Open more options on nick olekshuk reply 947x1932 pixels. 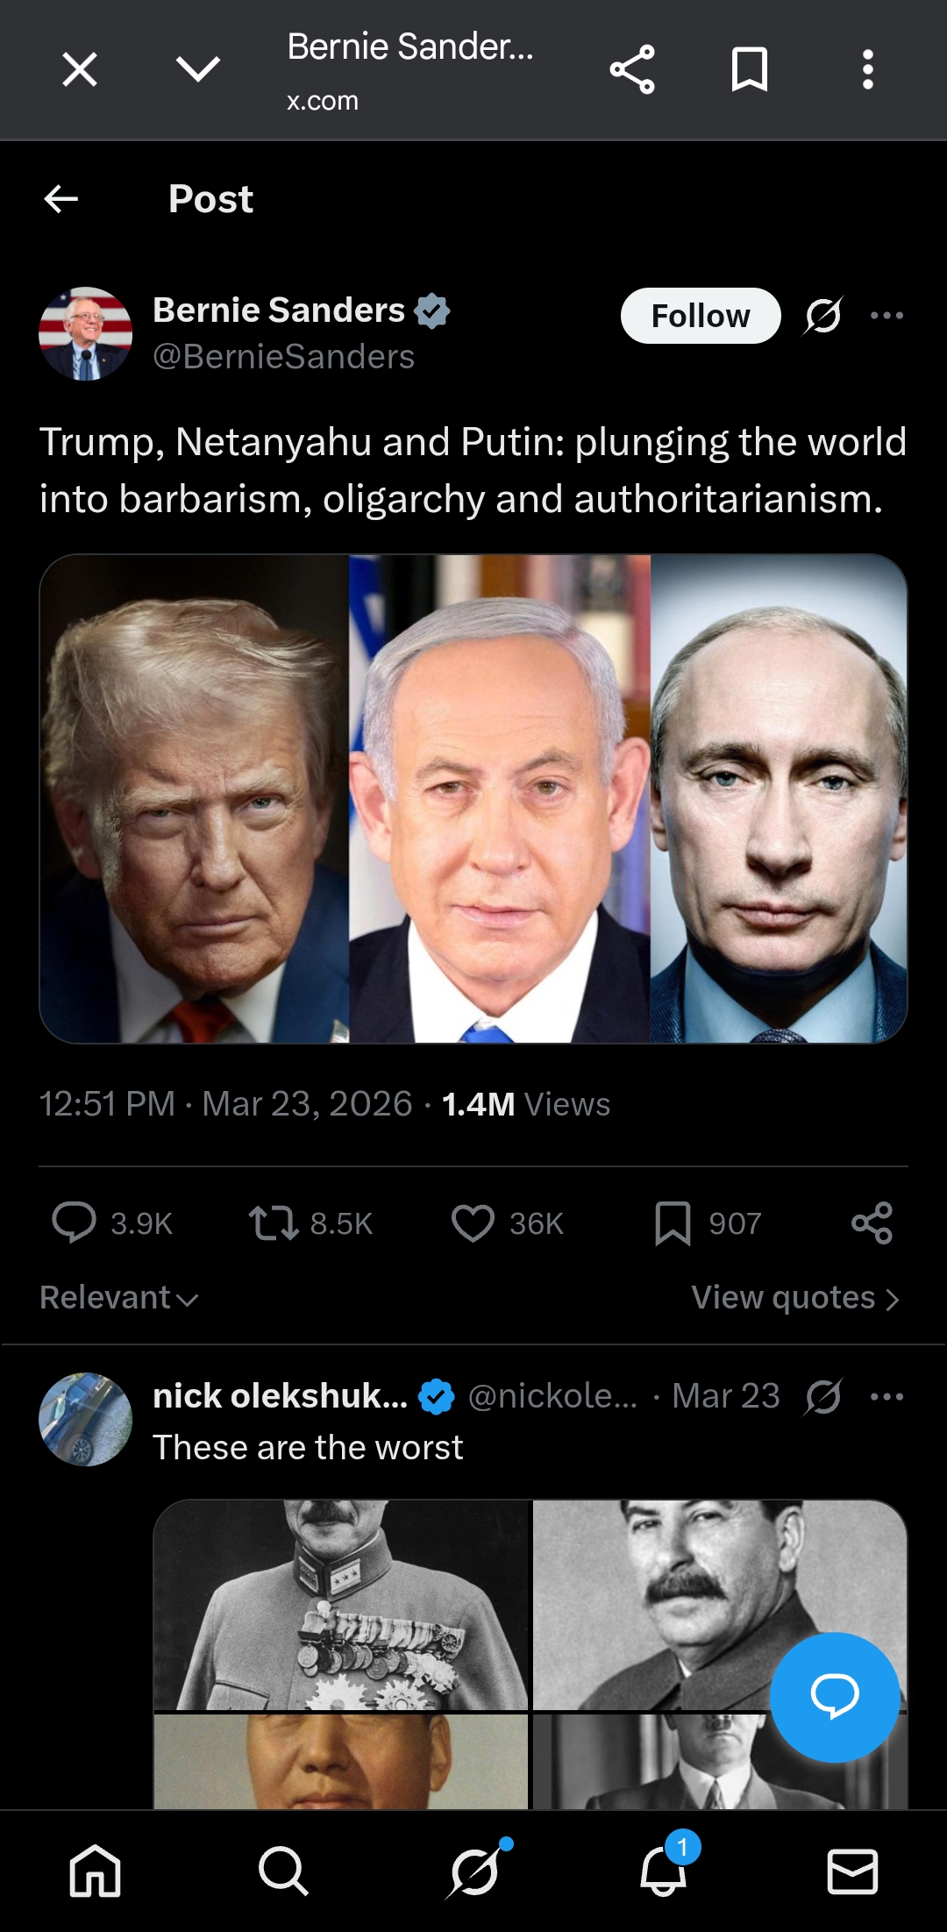(x=886, y=1396)
